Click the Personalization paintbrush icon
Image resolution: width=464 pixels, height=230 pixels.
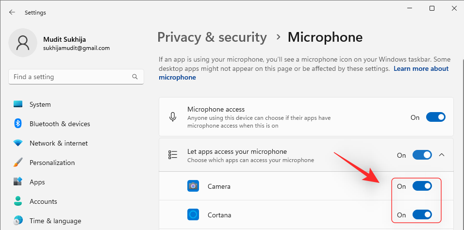click(18, 163)
